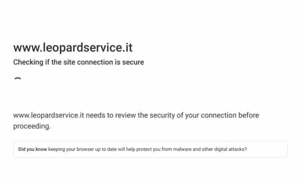Click the www.leopardservice.it large heading
The width and height of the screenshot is (301, 181).
pyautogui.click(x=73, y=48)
